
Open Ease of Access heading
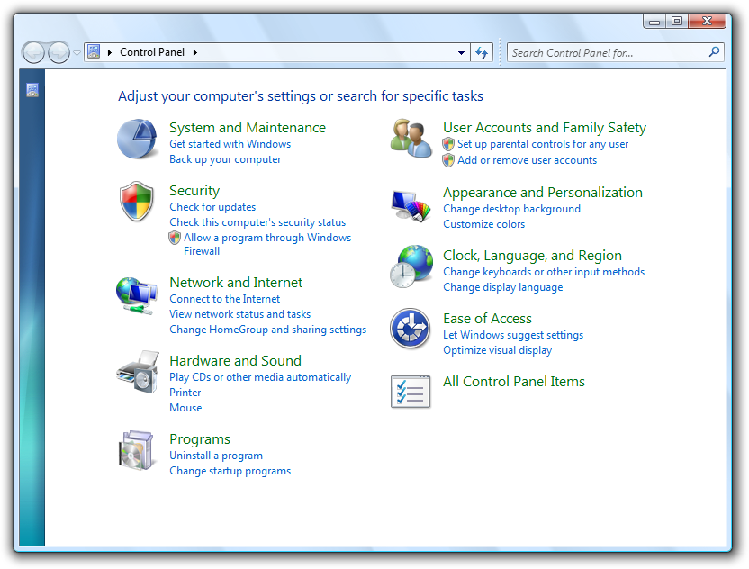pos(487,319)
